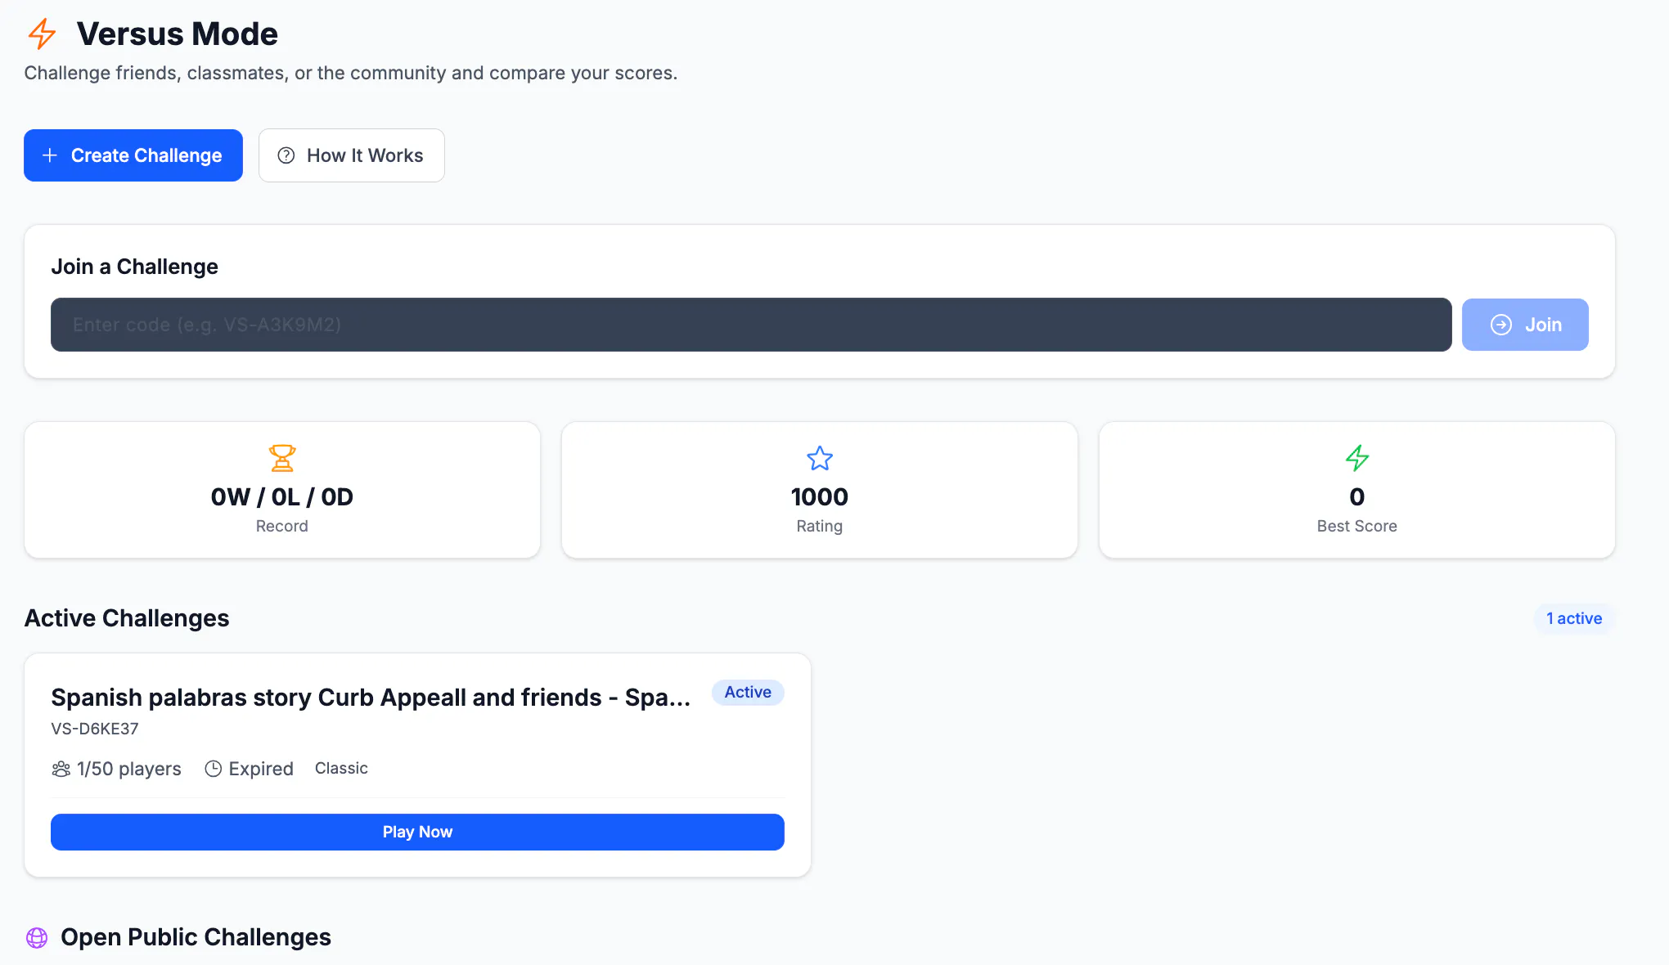Screen dimensions: 1669x965
Task: Click the trophy icon above Record
Action: pos(282,458)
